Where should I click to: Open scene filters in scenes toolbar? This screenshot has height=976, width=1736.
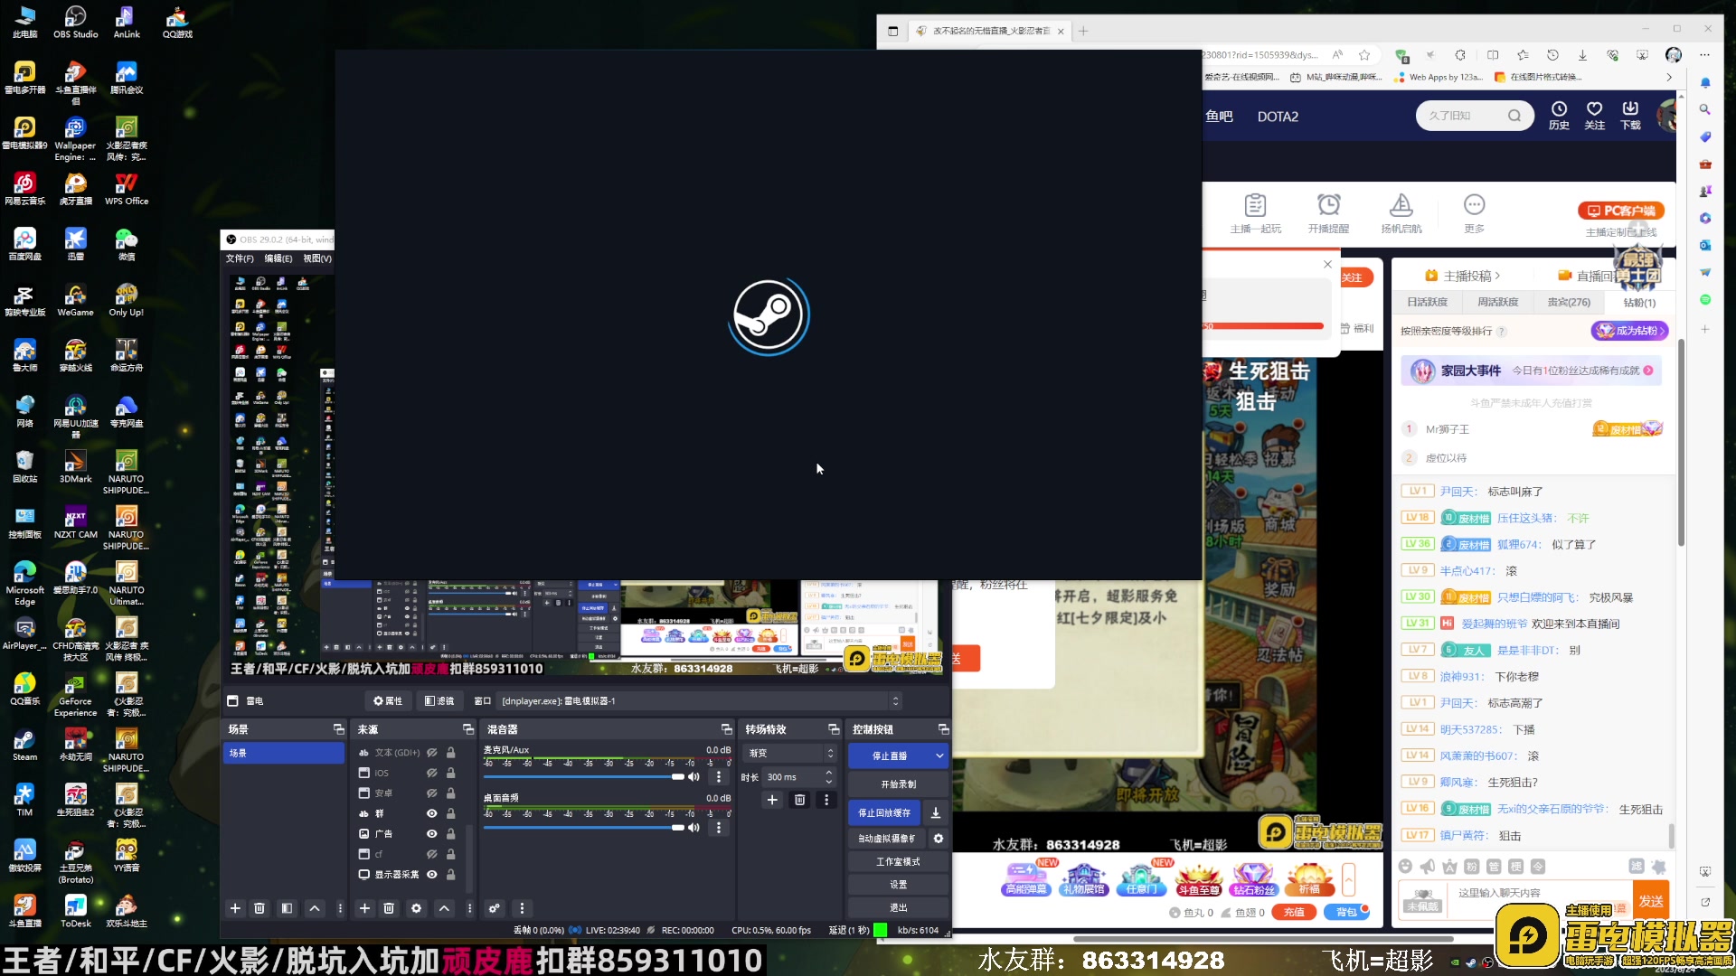point(287,908)
